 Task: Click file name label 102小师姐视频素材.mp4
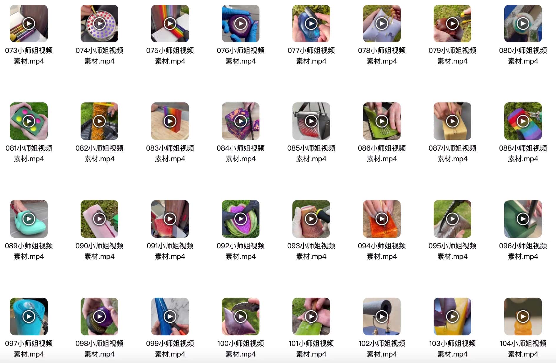pyautogui.click(x=382, y=349)
